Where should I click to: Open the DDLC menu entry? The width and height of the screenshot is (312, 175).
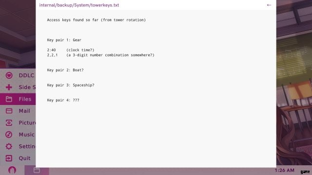click(x=18, y=75)
